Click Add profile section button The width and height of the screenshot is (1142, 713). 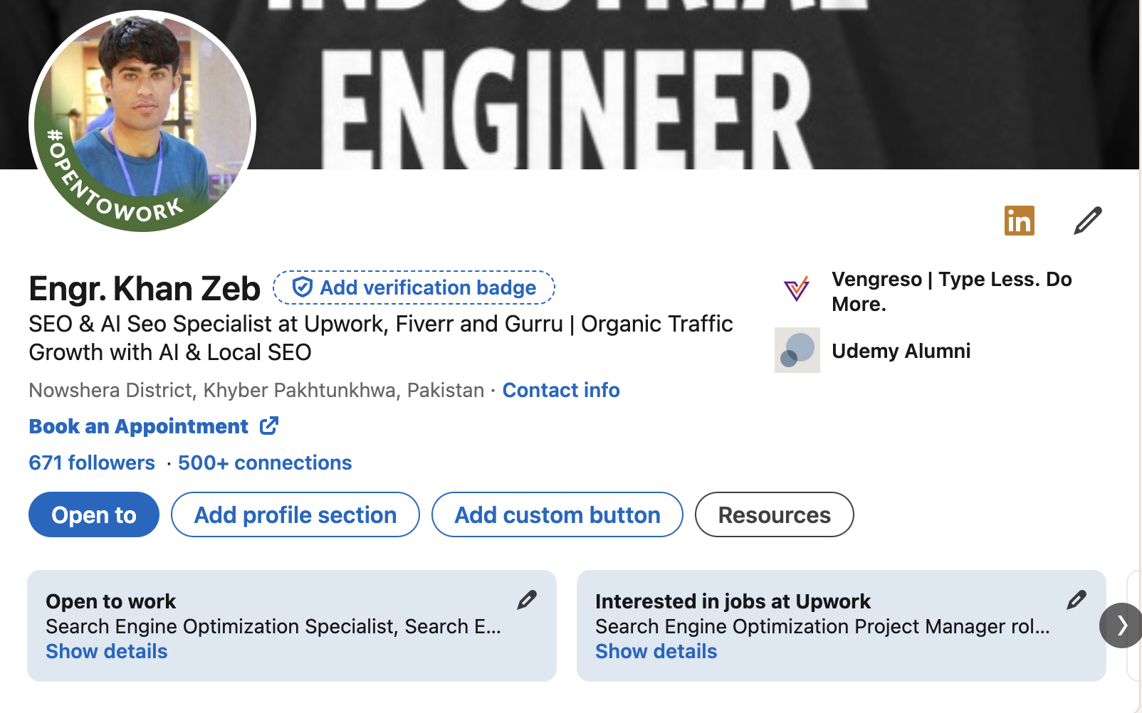tap(295, 514)
